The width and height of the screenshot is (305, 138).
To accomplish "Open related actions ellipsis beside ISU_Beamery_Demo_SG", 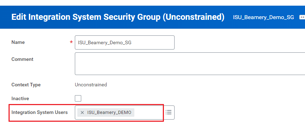I will (302, 17).
